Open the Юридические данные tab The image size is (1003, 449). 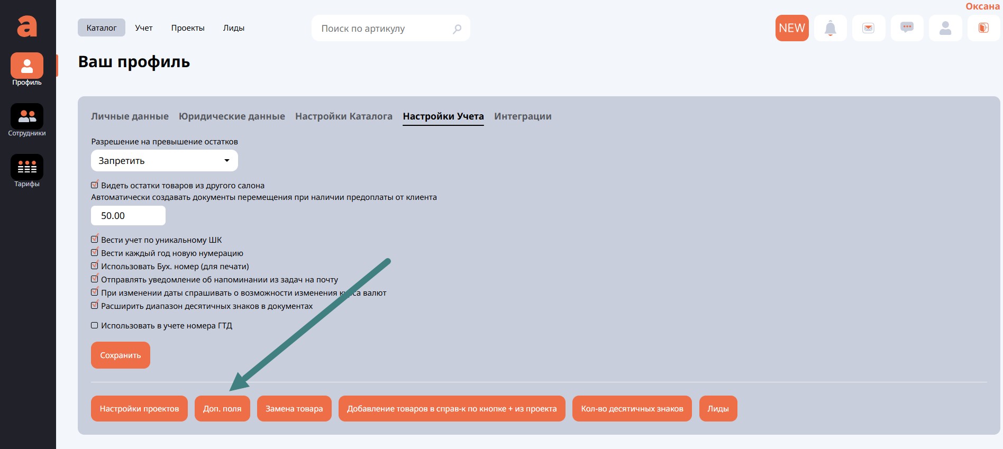232,116
